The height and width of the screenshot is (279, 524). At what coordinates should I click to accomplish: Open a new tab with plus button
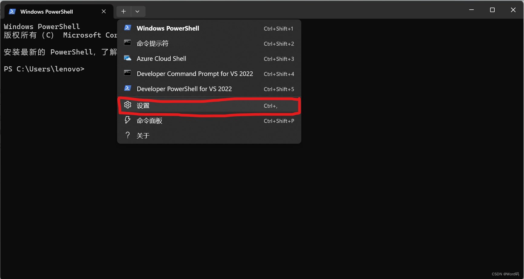pyautogui.click(x=123, y=11)
